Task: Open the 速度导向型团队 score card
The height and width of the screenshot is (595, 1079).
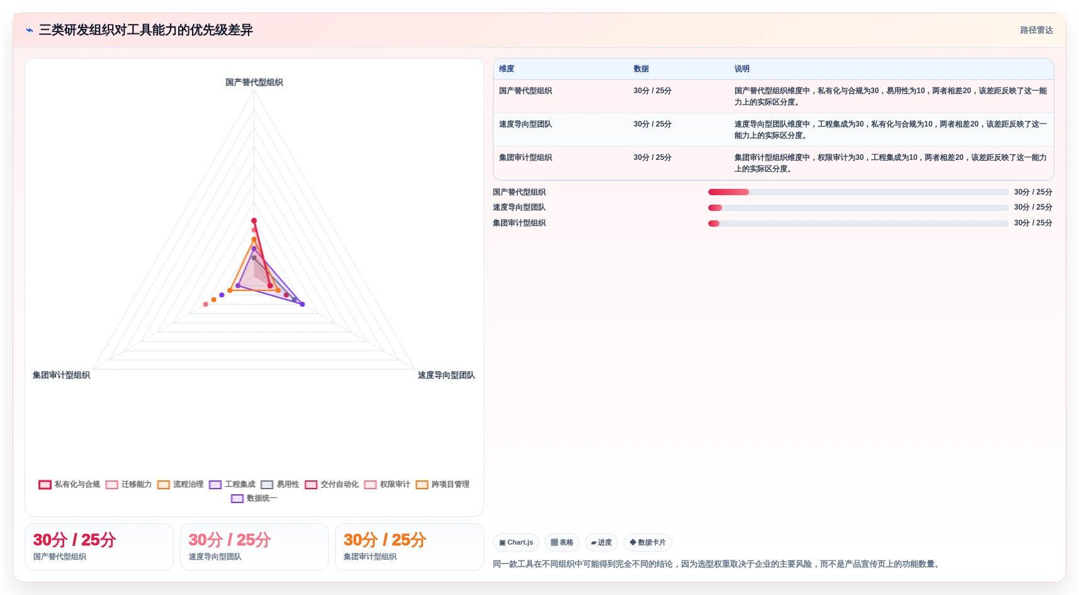Action: (x=254, y=547)
